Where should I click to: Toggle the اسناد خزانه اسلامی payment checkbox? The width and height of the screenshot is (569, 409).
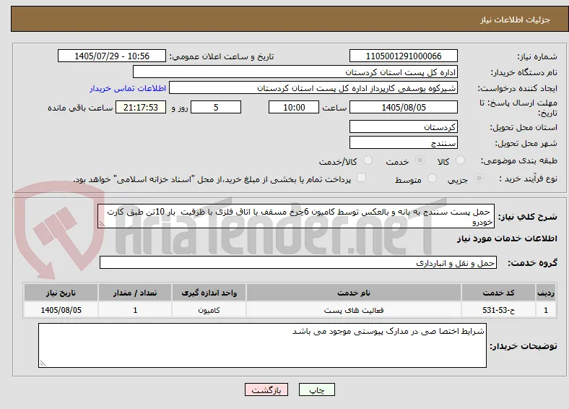point(362,178)
